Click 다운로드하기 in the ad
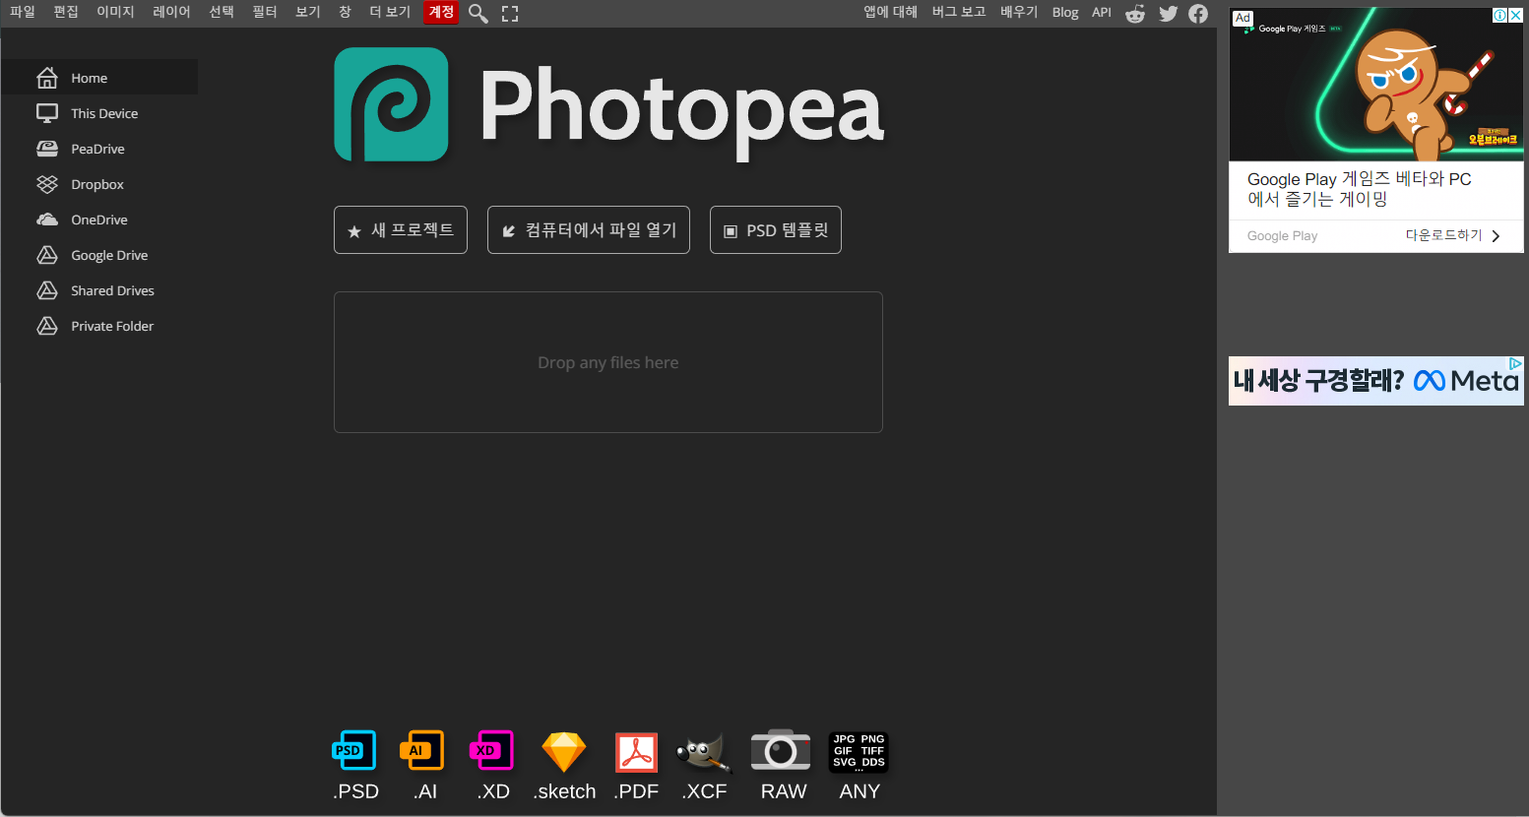The image size is (1529, 817). click(1452, 235)
